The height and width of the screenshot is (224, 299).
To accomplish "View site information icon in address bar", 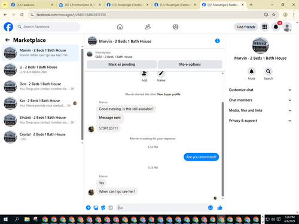I will pos(32,14).
